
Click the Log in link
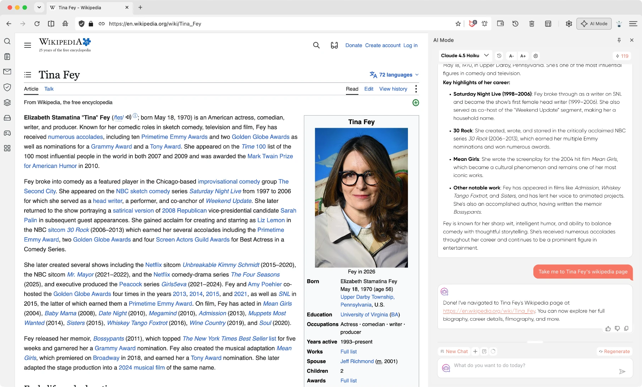[410, 45]
